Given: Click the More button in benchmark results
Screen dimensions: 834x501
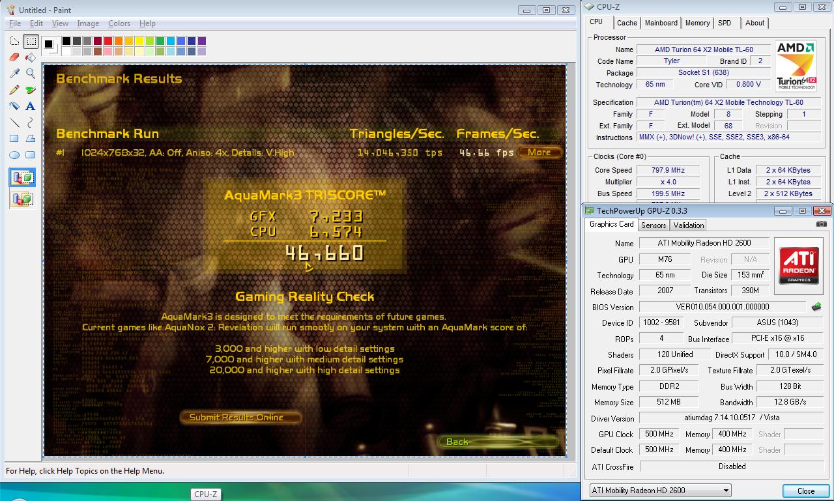Looking at the screenshot, I should pos(539,152).
